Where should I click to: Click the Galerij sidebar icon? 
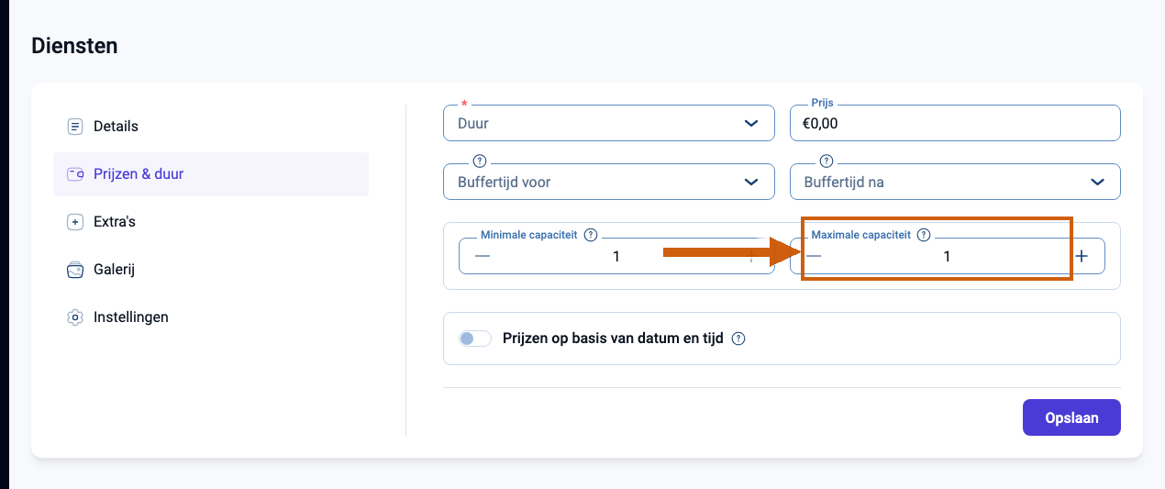75,270
